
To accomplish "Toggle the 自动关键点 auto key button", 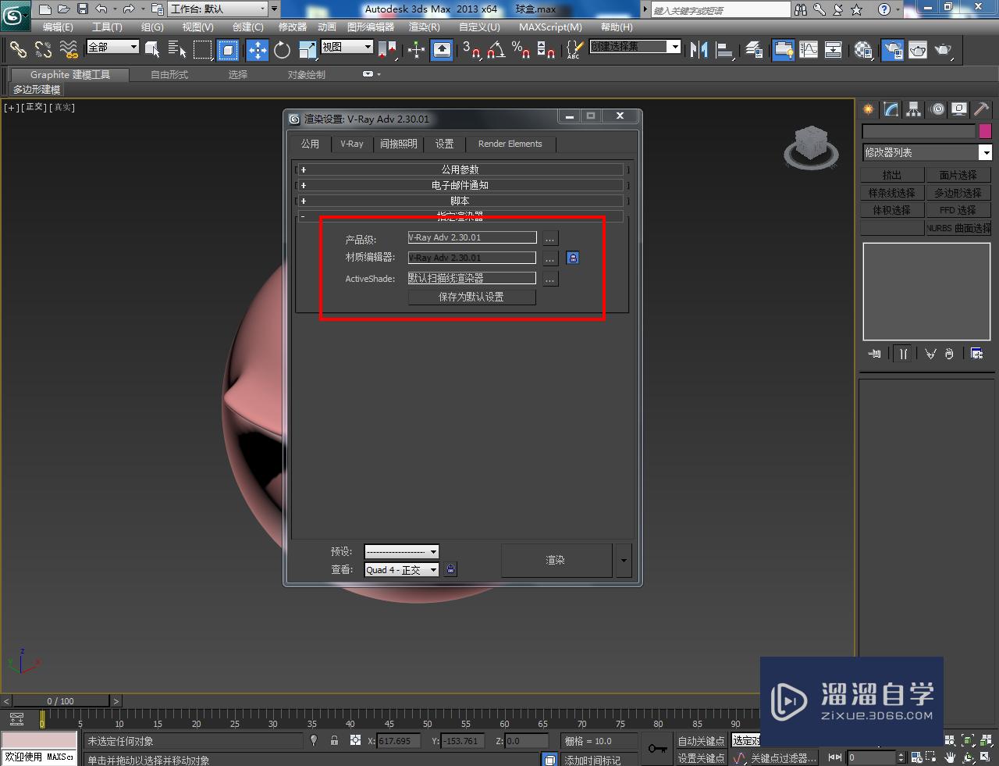I will click(701, 741).
